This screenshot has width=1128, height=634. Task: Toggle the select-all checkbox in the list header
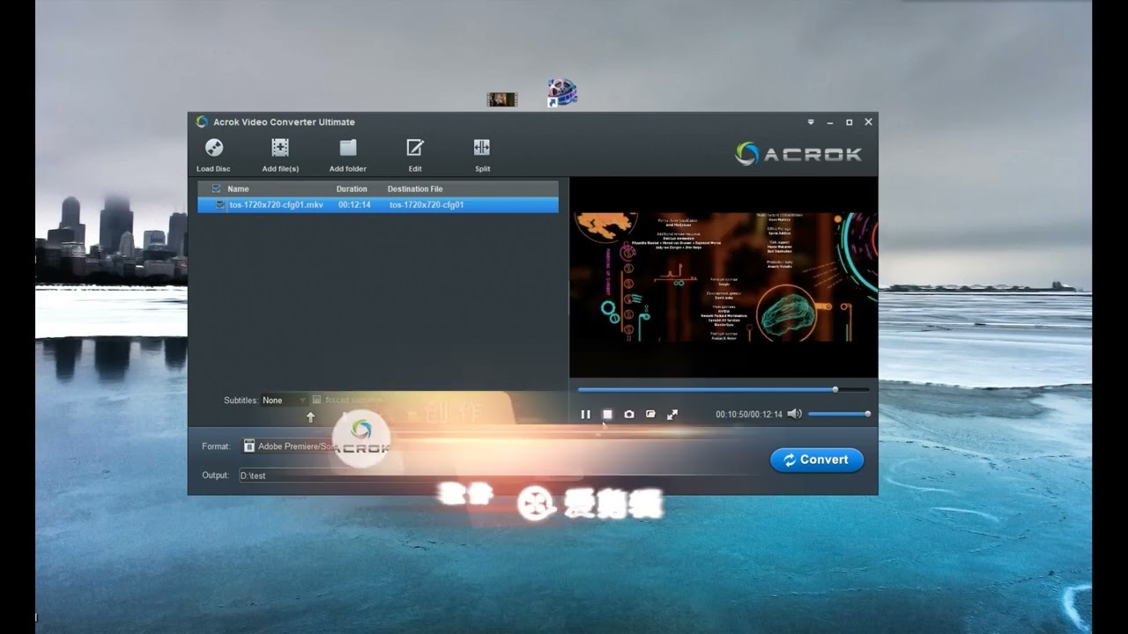(x=216, y=188)
